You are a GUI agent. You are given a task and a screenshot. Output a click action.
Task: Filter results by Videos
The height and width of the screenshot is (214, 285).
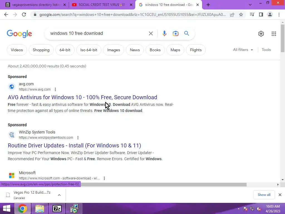coord(17,50)
